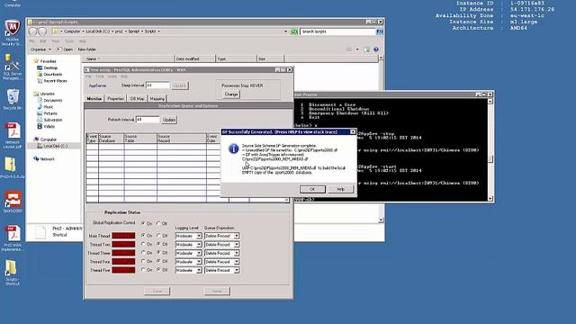Open Network Layout.pdf desktop icon
Screen dimensions: 576x324
12,135
